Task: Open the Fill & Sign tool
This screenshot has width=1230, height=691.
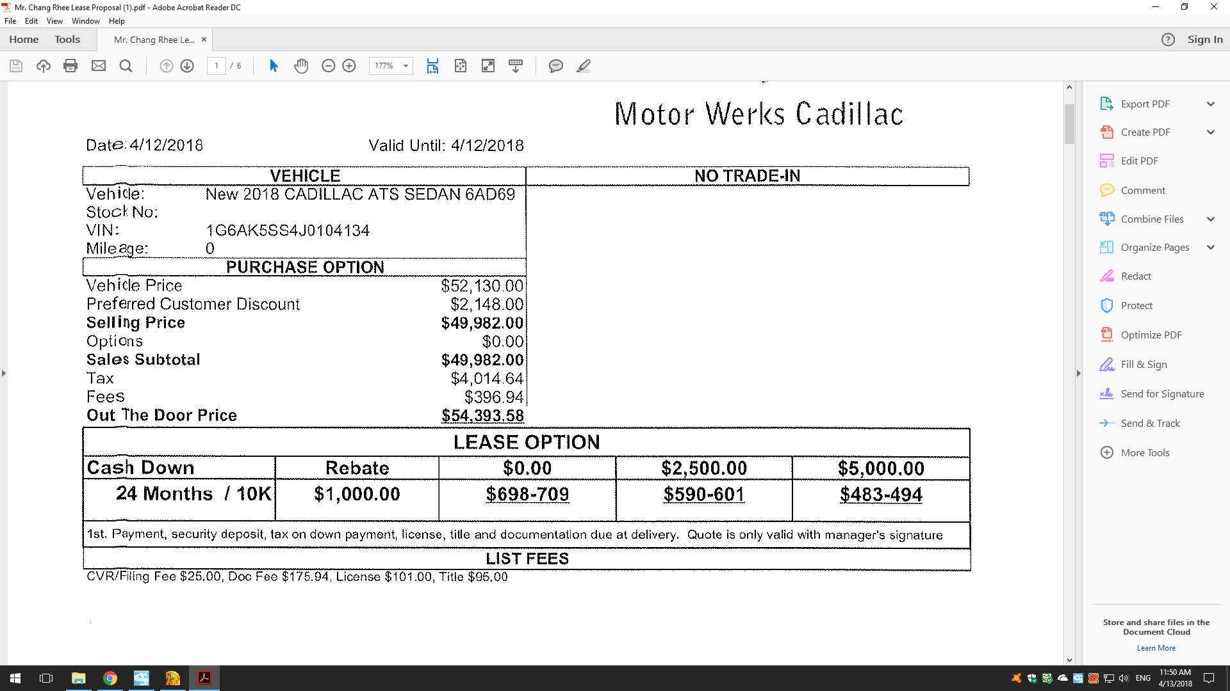Action: [x=1144, y=364]
